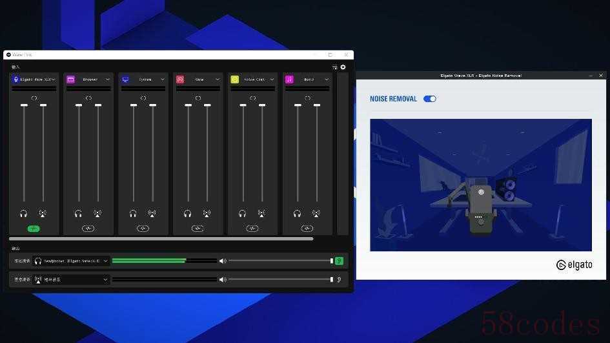
Task: Click the yellow Voice Chat channel icon
Action: pos(234,79)
